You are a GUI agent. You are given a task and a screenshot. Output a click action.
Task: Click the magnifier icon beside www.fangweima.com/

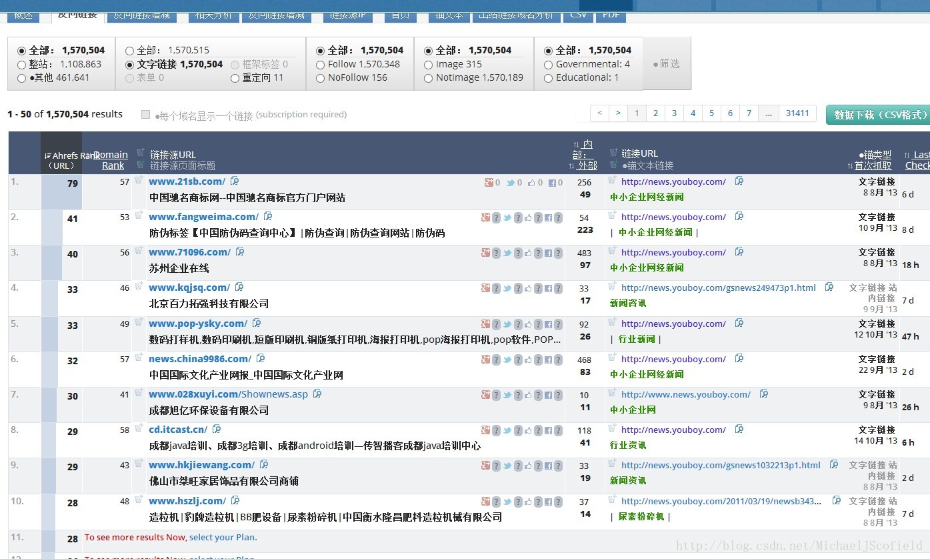268,217
